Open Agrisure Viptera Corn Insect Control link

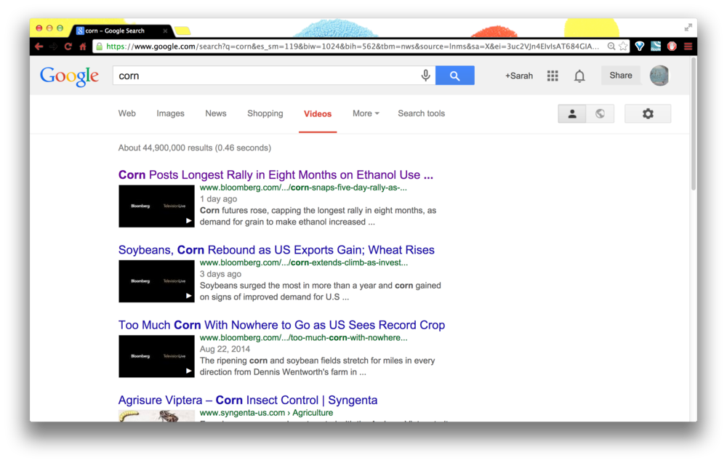tap(248, 400)
